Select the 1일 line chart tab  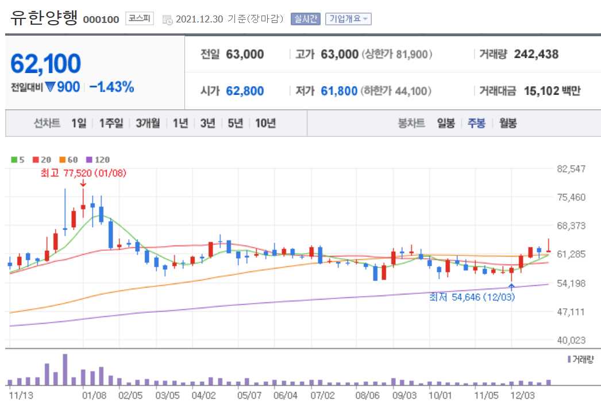tap(79, 123)
